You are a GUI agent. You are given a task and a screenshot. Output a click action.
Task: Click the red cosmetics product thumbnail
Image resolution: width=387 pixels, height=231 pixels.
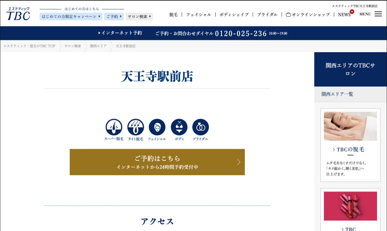click(x=350, y=206)
